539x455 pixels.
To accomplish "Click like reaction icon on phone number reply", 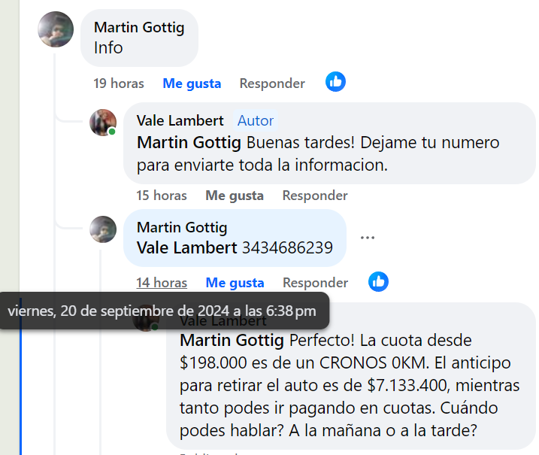I will pos(378,281).
